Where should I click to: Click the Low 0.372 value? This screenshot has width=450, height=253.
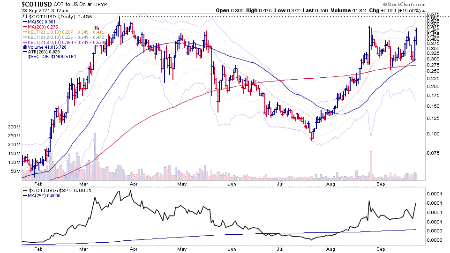[287, 11]
